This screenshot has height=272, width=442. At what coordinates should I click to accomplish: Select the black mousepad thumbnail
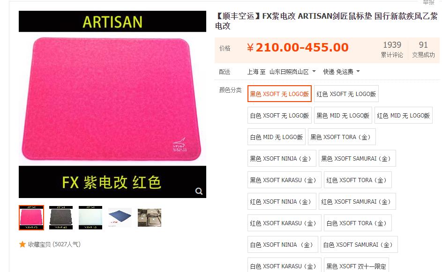61,218
